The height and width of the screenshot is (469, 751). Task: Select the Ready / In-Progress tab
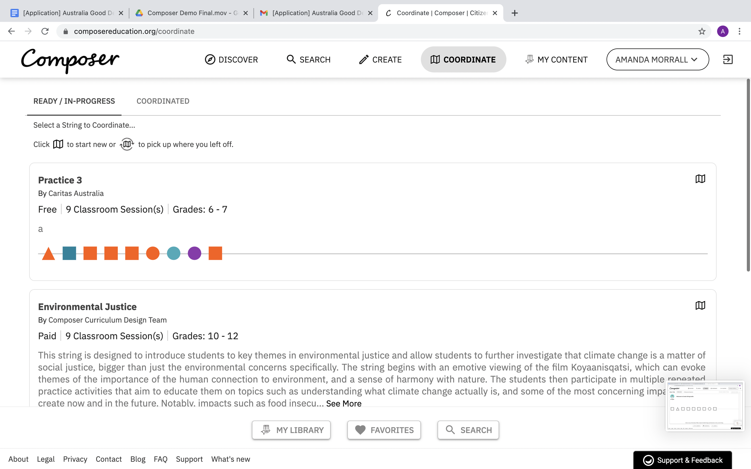tap(74, 101)
